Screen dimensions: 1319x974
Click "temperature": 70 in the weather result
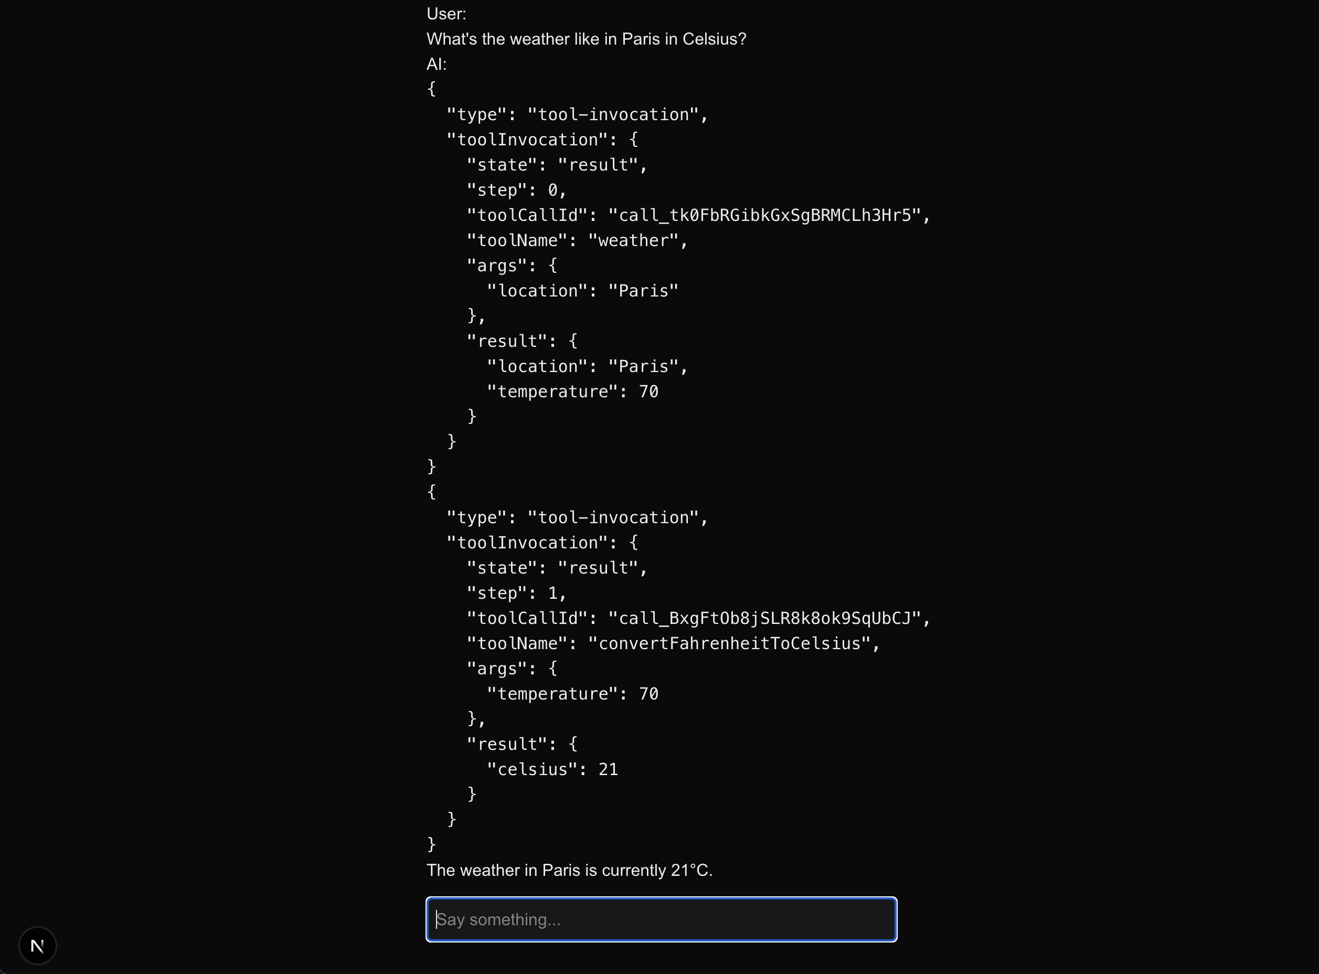(572, 391)
